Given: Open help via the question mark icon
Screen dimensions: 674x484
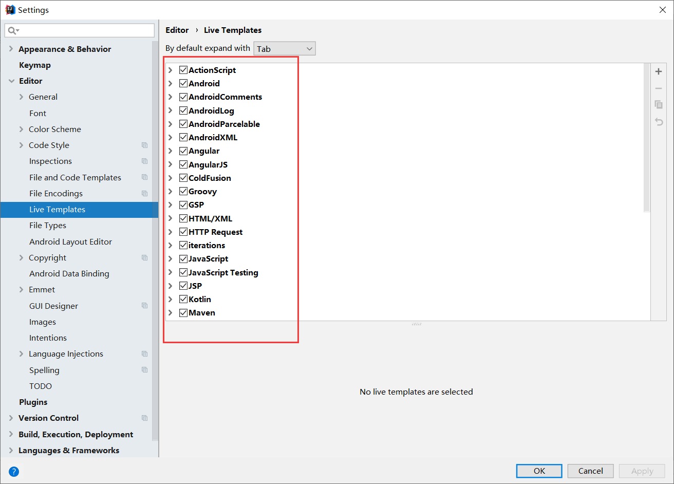Looking at the screenshot, I should pos(14,471).
